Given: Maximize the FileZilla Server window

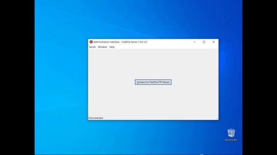Looking at the screenshot, I should [x=204, y=42].
